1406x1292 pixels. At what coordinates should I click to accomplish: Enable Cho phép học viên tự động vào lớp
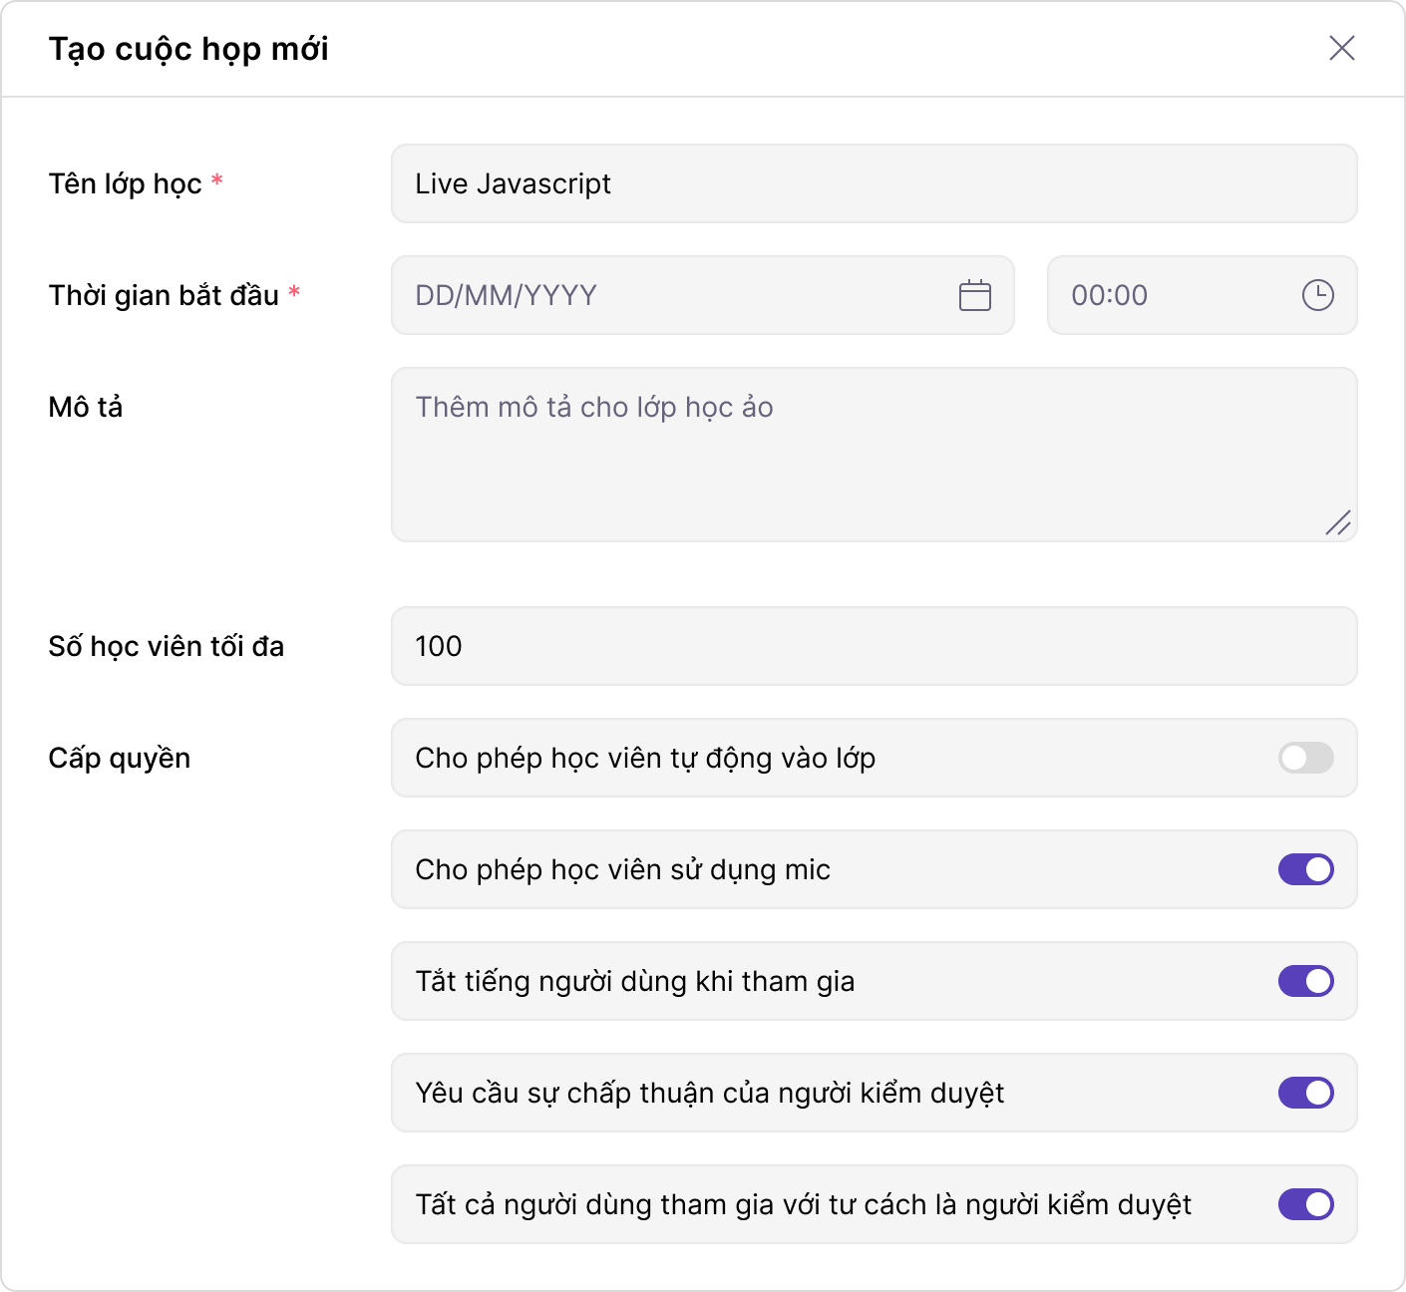click(x=1305, y=758)
